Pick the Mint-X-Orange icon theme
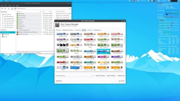Image resolution: width=180 pixels, height=101 pixels. pyautogui.click(x=90, y=57)
